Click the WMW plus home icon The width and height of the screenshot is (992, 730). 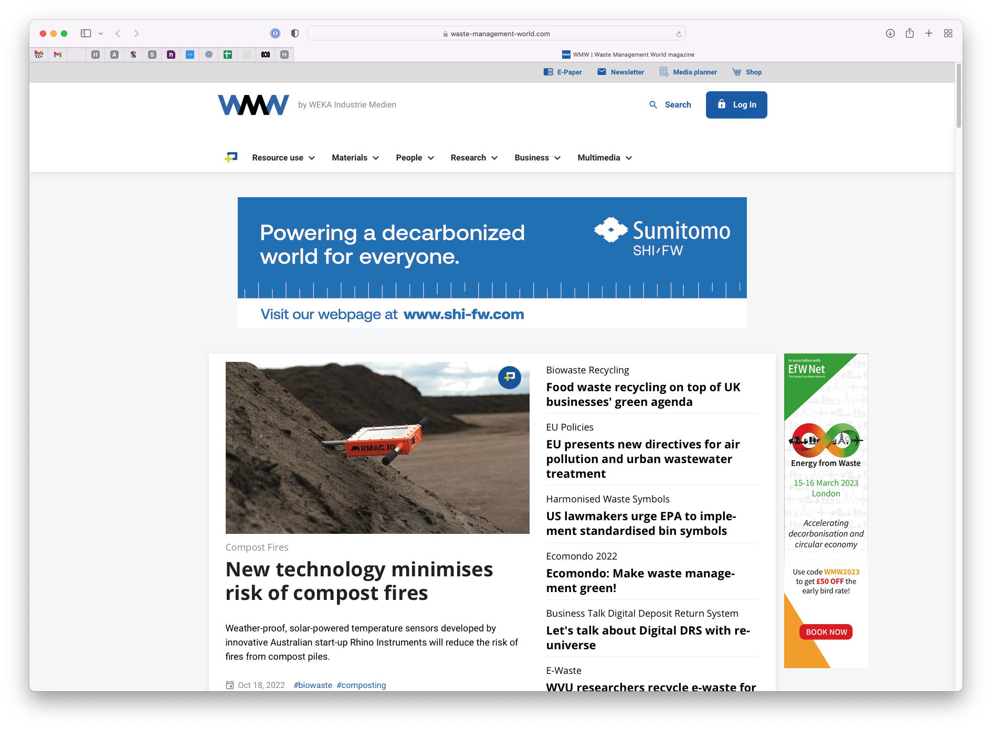click(231, 157)
